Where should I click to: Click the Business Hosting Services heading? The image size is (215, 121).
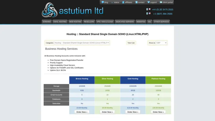(61, 49)
